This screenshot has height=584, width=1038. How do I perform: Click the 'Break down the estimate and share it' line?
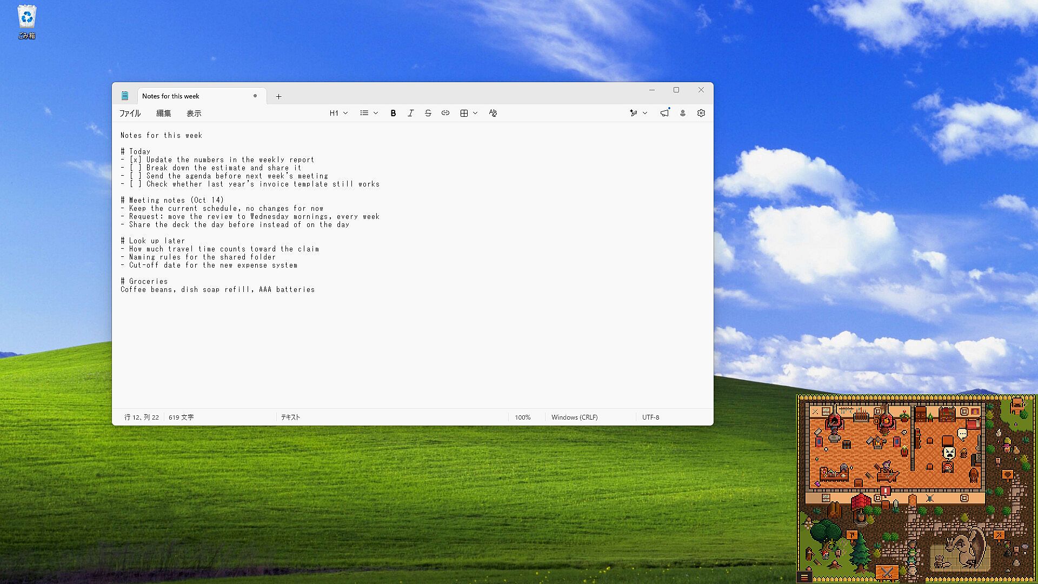pos(211,168)
